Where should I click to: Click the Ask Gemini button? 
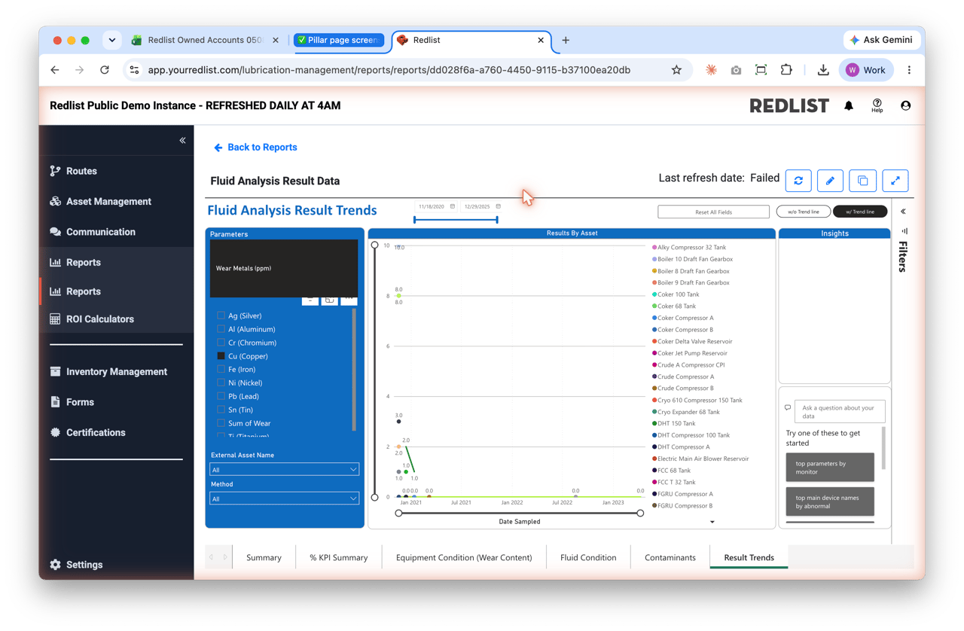(x=881, y=40)
